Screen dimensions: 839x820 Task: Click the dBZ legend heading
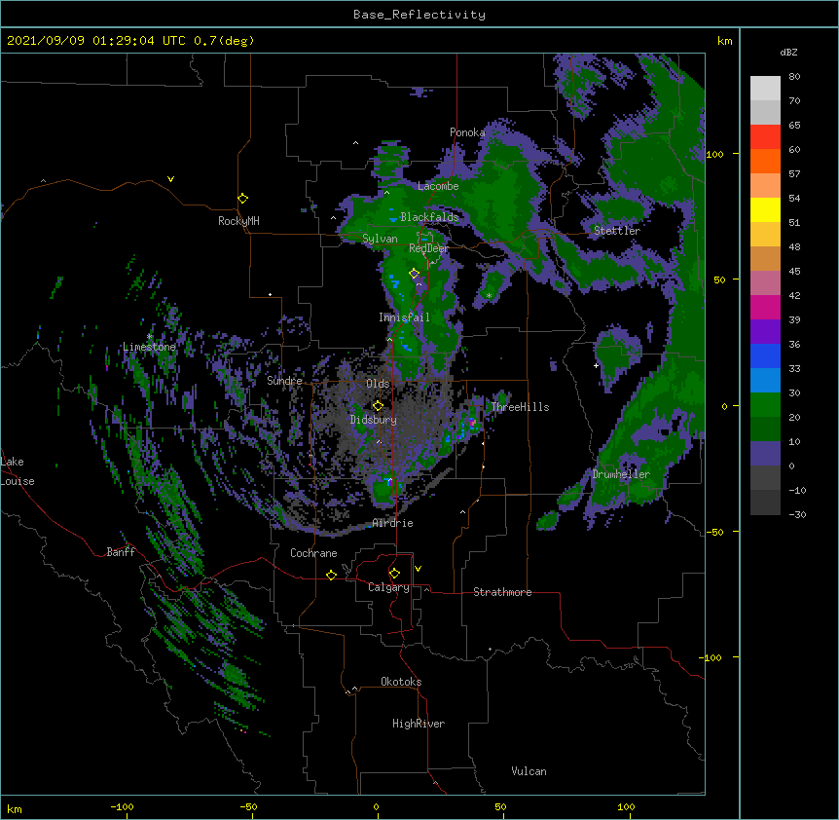tap(788, 52)
